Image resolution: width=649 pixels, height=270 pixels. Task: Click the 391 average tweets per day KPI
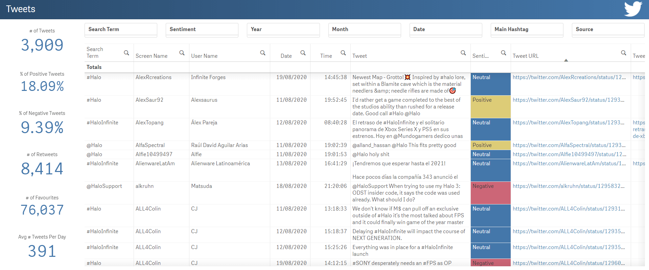click(x=42, y=251)
